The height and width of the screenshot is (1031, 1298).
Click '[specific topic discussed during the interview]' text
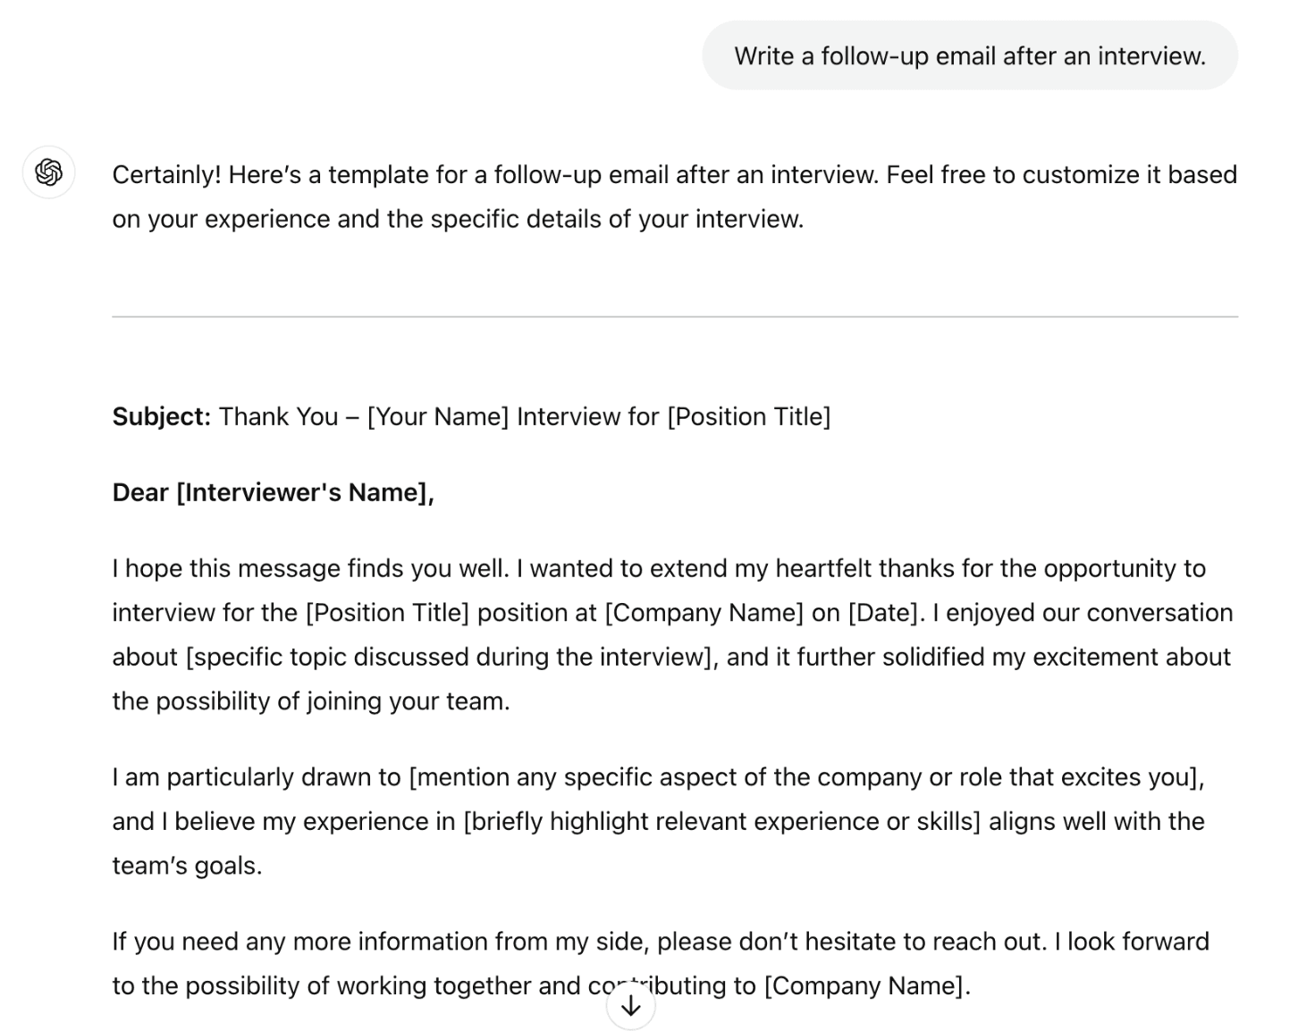[451, 657]
